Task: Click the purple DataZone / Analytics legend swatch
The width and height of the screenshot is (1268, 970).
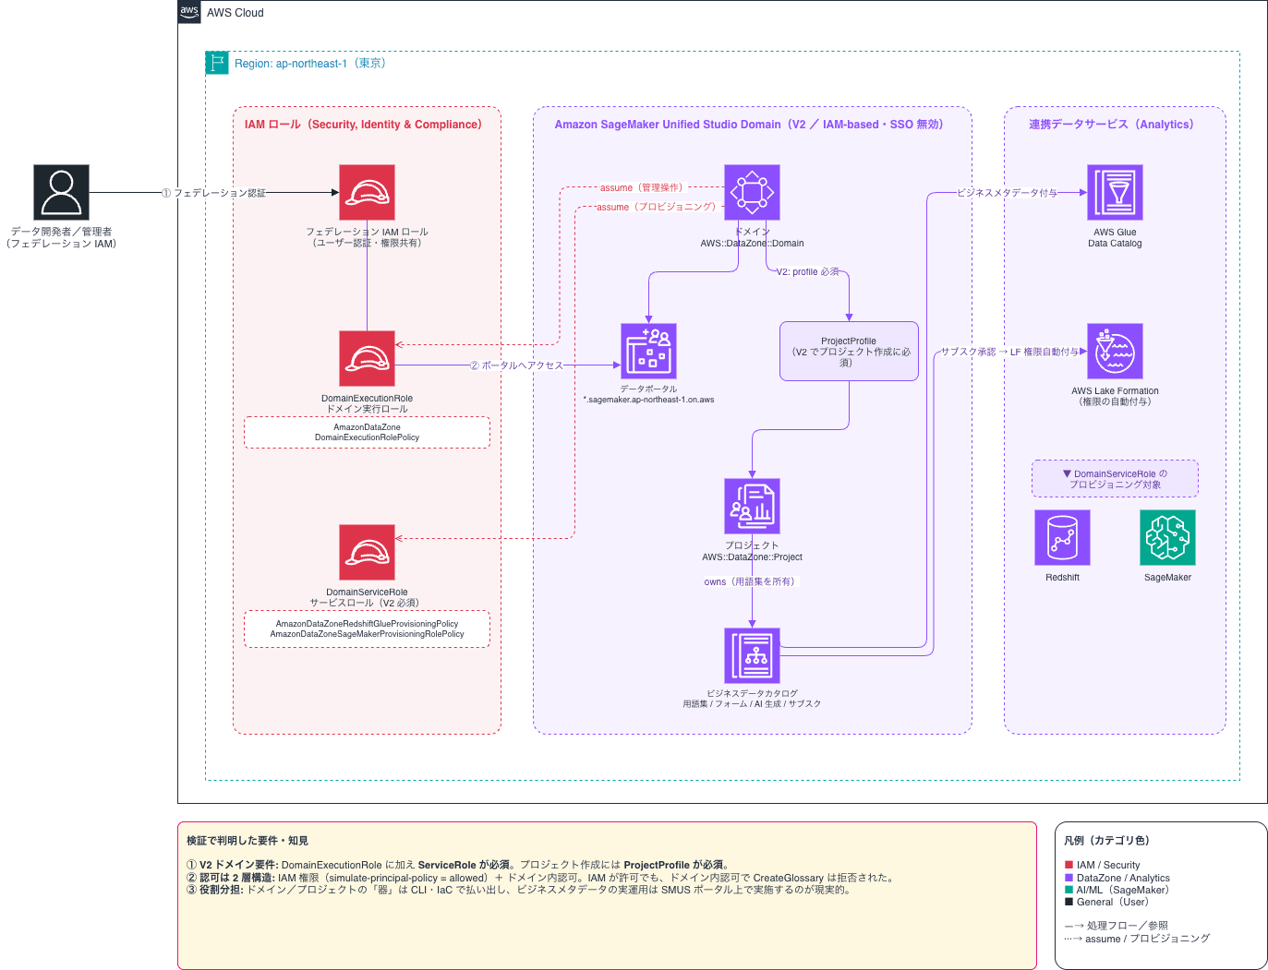Action: (x=1069, y=878)
